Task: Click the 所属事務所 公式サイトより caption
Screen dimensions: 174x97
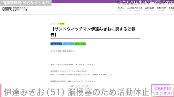Action: [26, 3]
